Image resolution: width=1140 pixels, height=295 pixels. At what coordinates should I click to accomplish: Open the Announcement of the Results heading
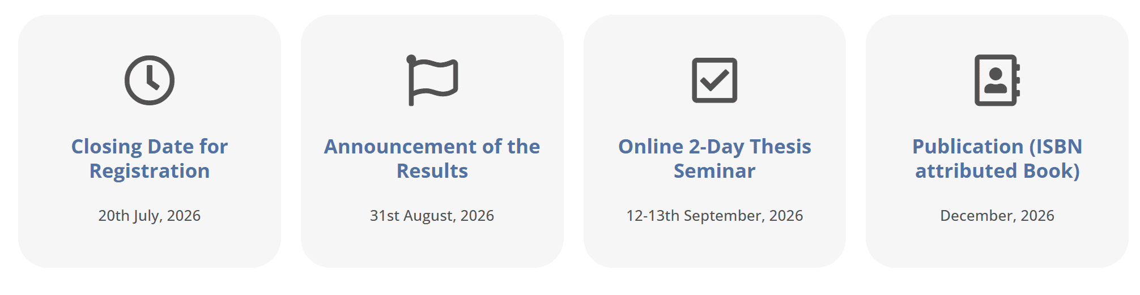[x=432, y=159]
